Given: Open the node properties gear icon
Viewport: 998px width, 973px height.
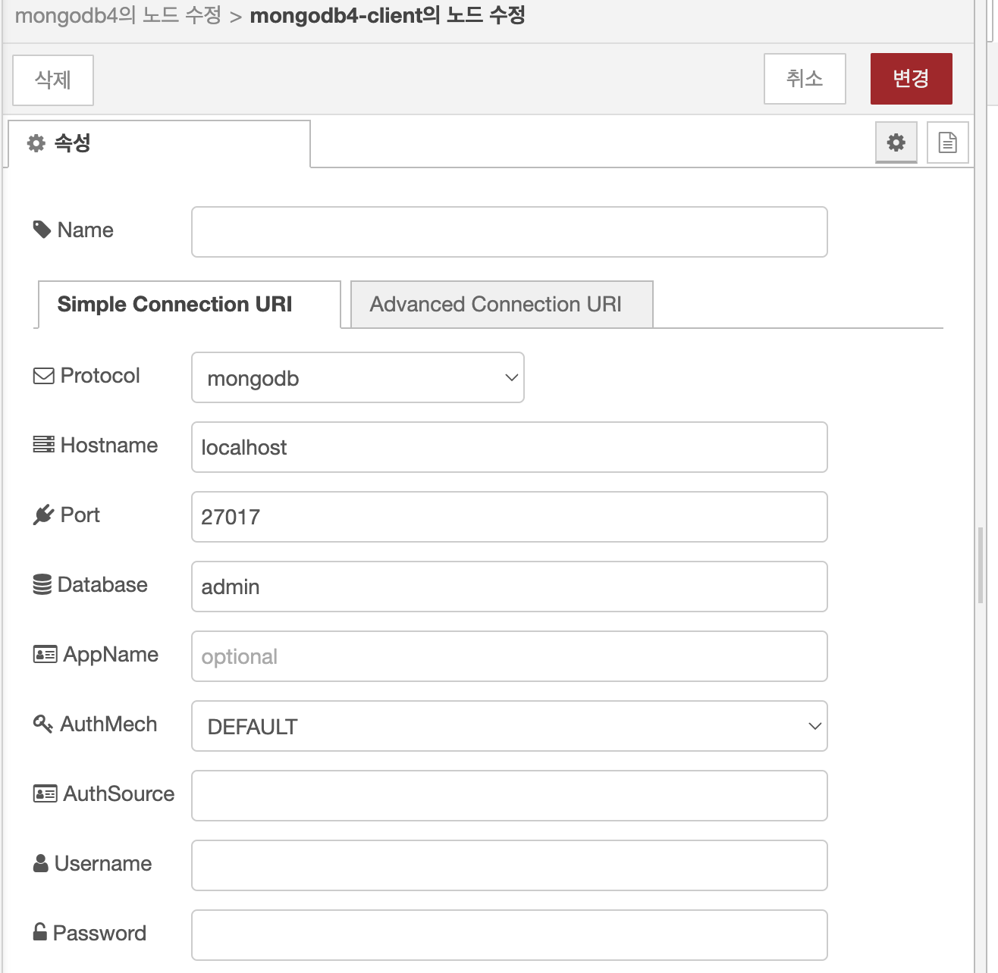Looking at the screenshot, I should [896, 142].
